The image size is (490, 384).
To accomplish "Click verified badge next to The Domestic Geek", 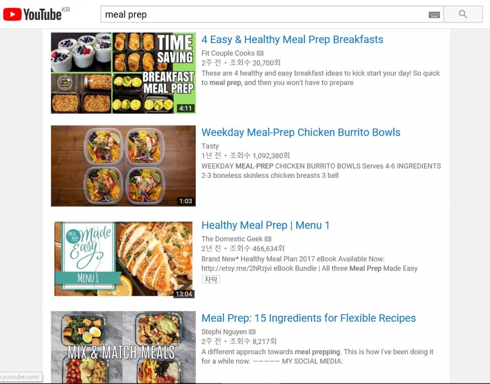I will click(268, 239).
